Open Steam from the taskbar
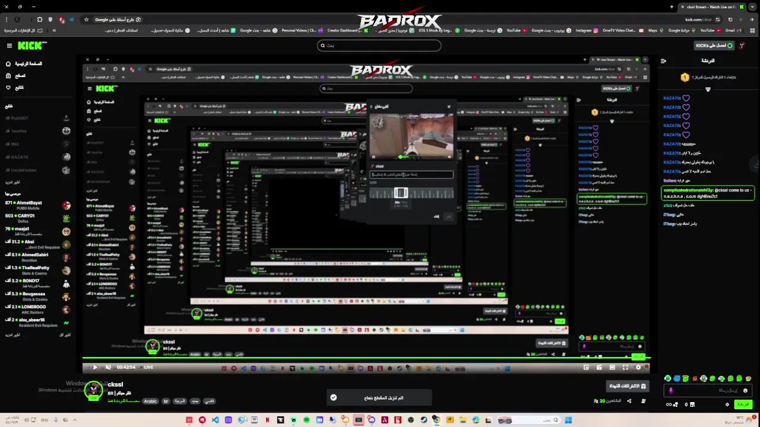The image size is (760, 427). [x=424, y=420]
